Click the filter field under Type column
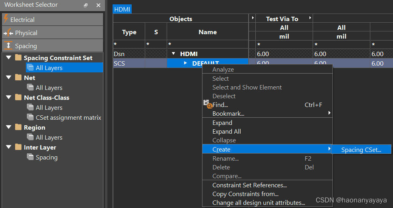The width and height of the screenshot is (393, 208). (x=129, y=44)
